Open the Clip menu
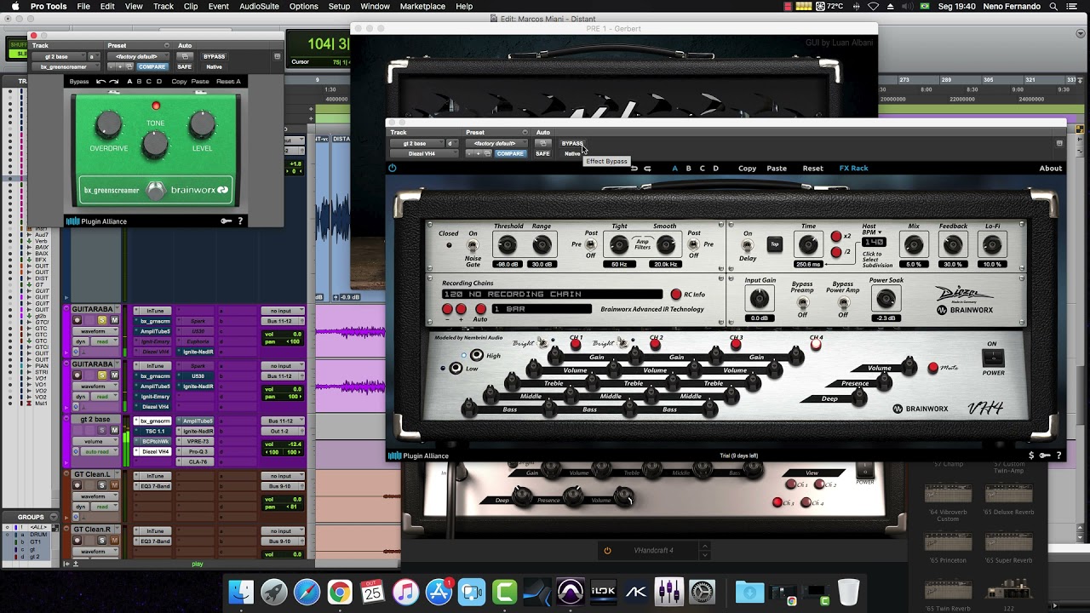This screenshot has height=613, width=1090. click(191, 6)
